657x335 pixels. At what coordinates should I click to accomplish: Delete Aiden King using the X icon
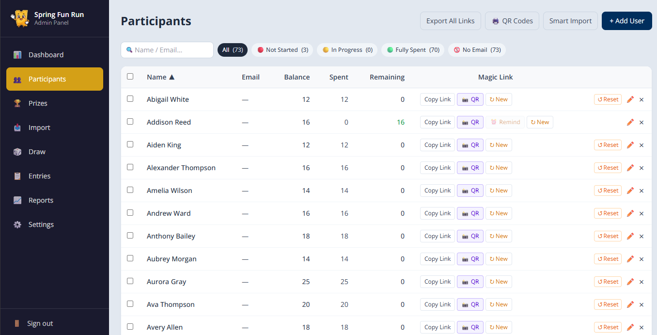click(641, 145)
